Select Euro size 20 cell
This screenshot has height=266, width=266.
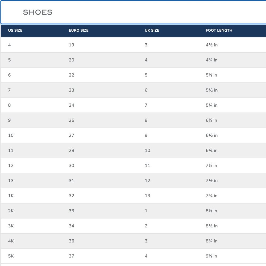pyautogui.click(x=71, y=60)
